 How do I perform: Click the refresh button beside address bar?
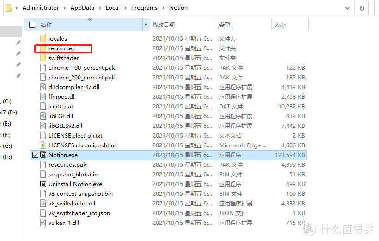coord(361,8)
